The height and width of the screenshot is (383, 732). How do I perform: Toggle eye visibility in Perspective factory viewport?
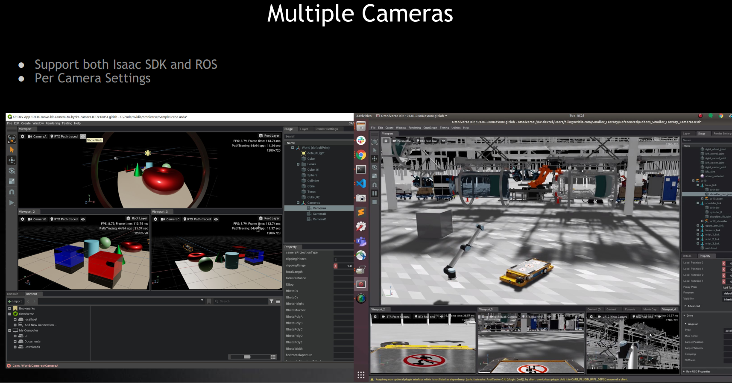coord(443,141)
